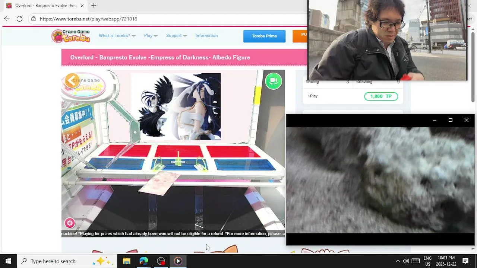This screenshot has width=477, height=268.
Task: Click the taskbar search box
Action: click(67, 261)
